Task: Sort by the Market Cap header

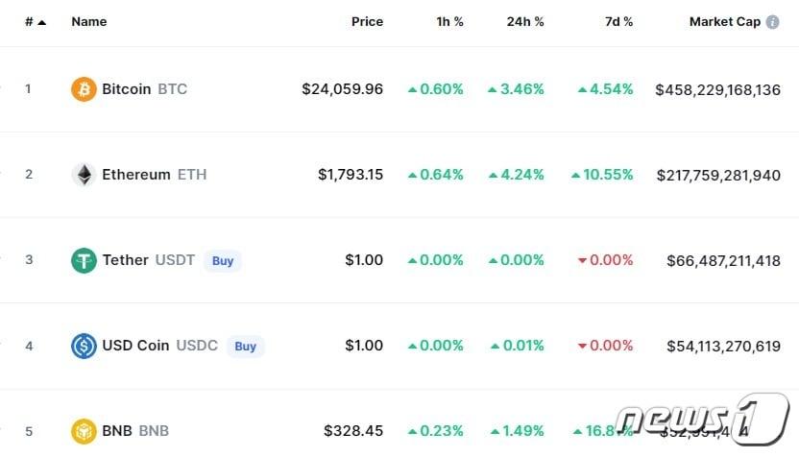Action: (x=725, y=21)
